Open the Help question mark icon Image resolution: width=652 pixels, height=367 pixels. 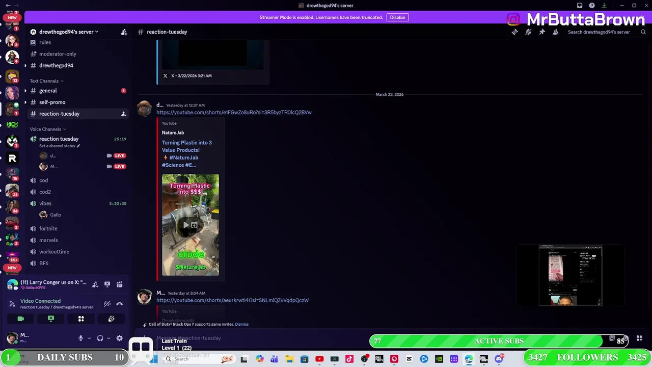tap(592, 6)
